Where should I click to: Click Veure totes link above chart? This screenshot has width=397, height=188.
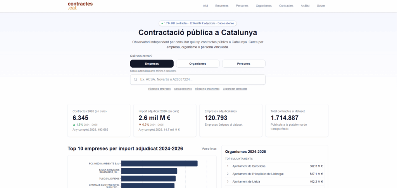pos(209,149)
